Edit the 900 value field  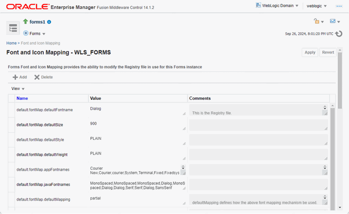click(137, 125)
